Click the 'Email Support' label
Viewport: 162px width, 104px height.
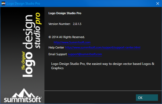(58, 54)
